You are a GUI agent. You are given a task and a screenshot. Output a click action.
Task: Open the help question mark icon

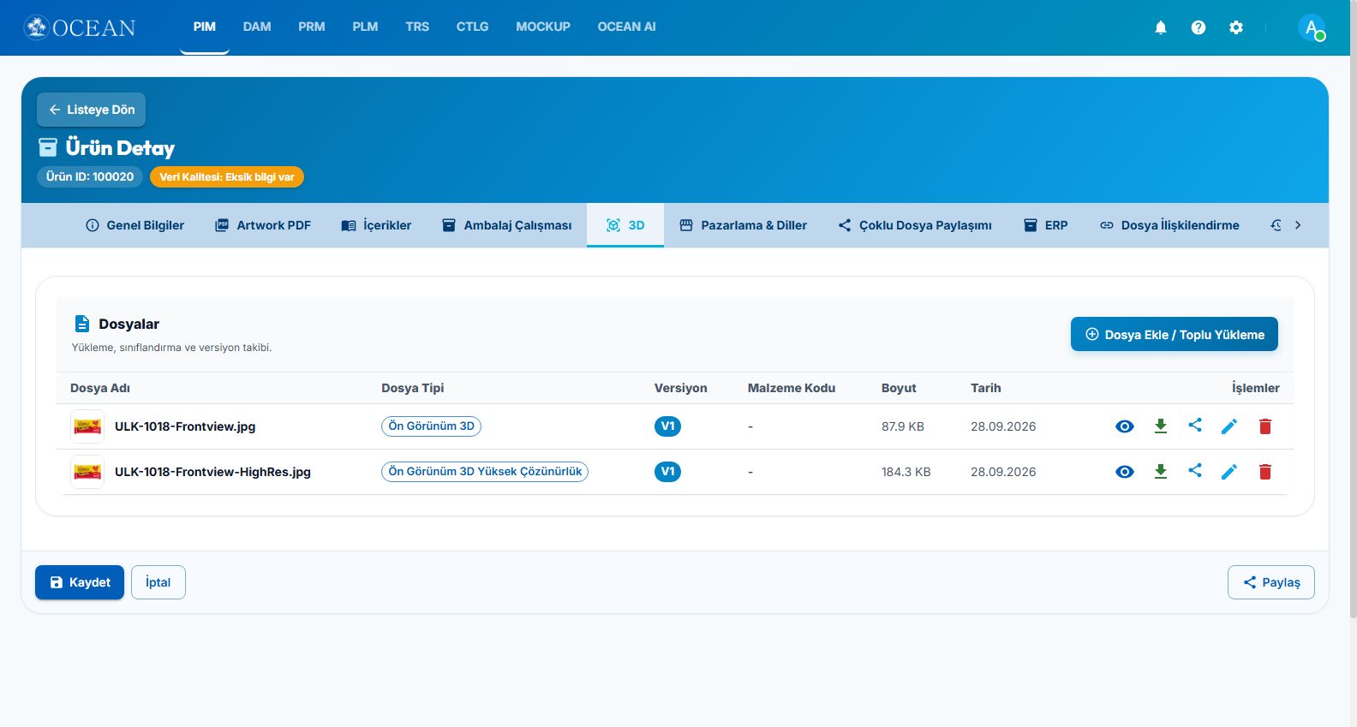tap(1199, 27)
